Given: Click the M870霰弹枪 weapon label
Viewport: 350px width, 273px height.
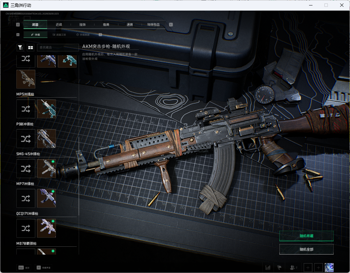Looking at the screenshot, I should [x=26, y=244].
